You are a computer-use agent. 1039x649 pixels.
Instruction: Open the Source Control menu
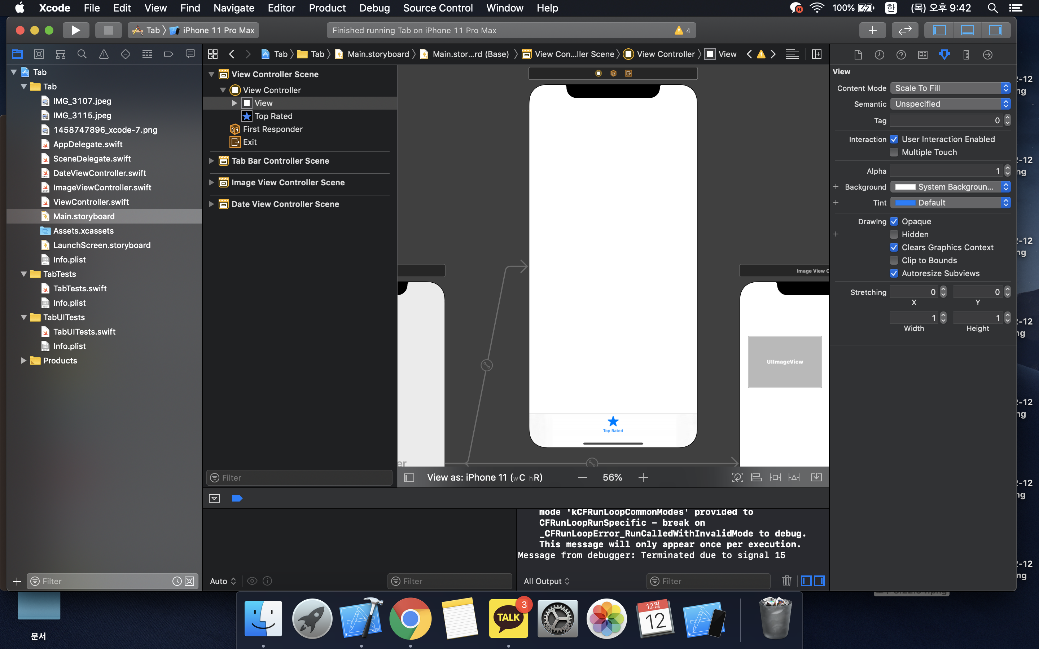click(x=438, y=8)
